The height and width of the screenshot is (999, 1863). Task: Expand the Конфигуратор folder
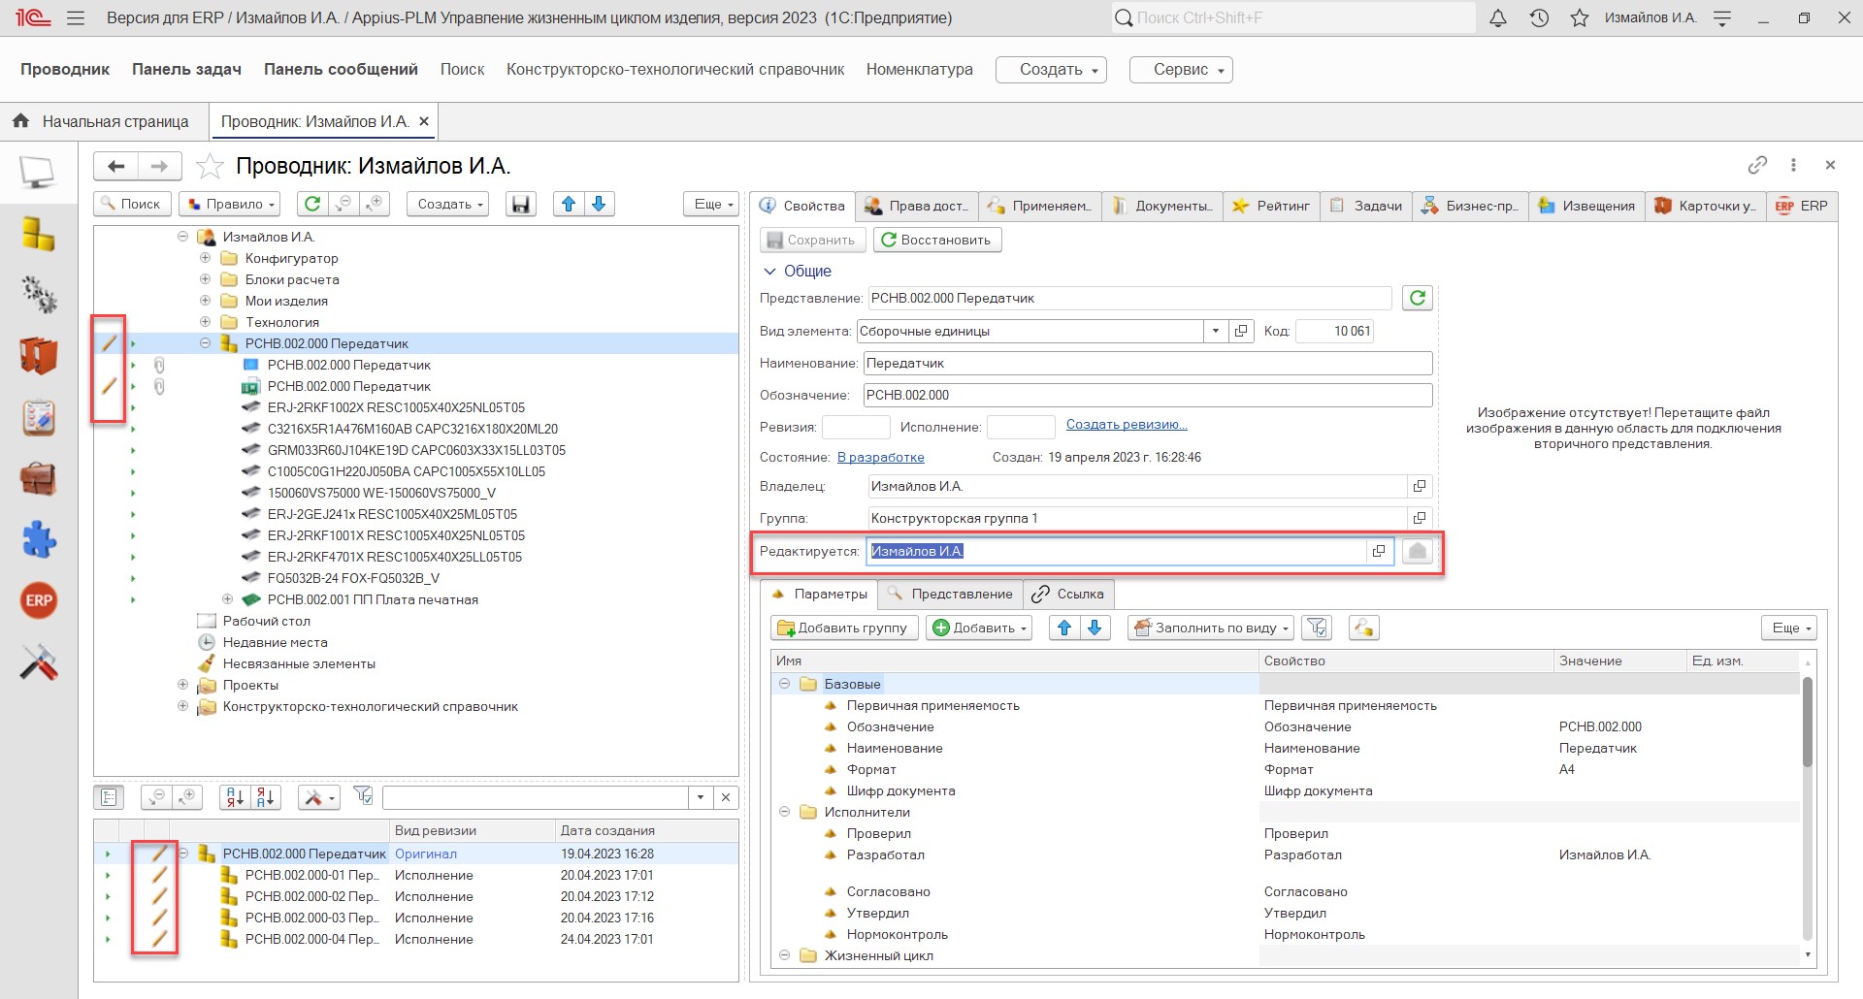click(205, 258)
